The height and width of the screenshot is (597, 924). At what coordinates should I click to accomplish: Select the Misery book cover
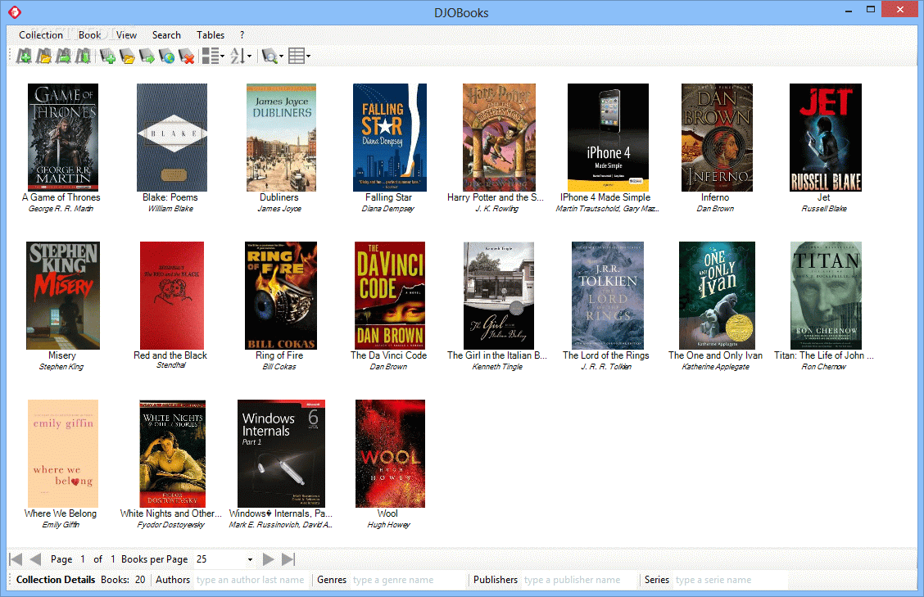(x=63, y=296)
